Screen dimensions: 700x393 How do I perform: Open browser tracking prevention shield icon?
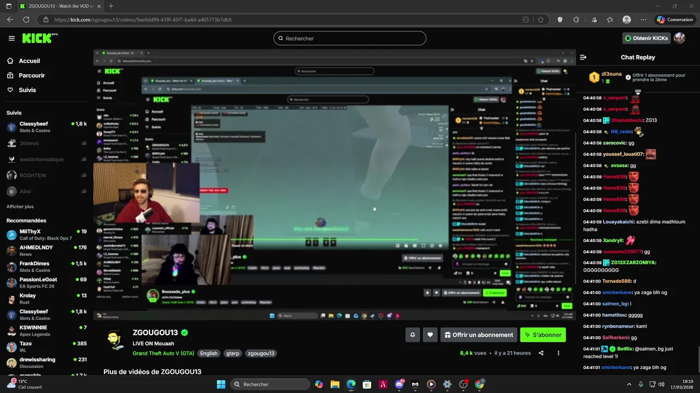pos(560,20)
